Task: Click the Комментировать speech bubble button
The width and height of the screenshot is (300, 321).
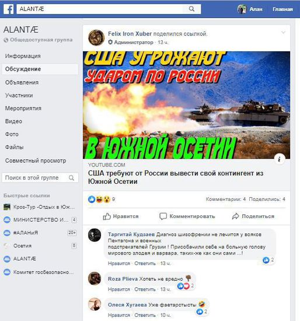Action: (x=187, y=217)
